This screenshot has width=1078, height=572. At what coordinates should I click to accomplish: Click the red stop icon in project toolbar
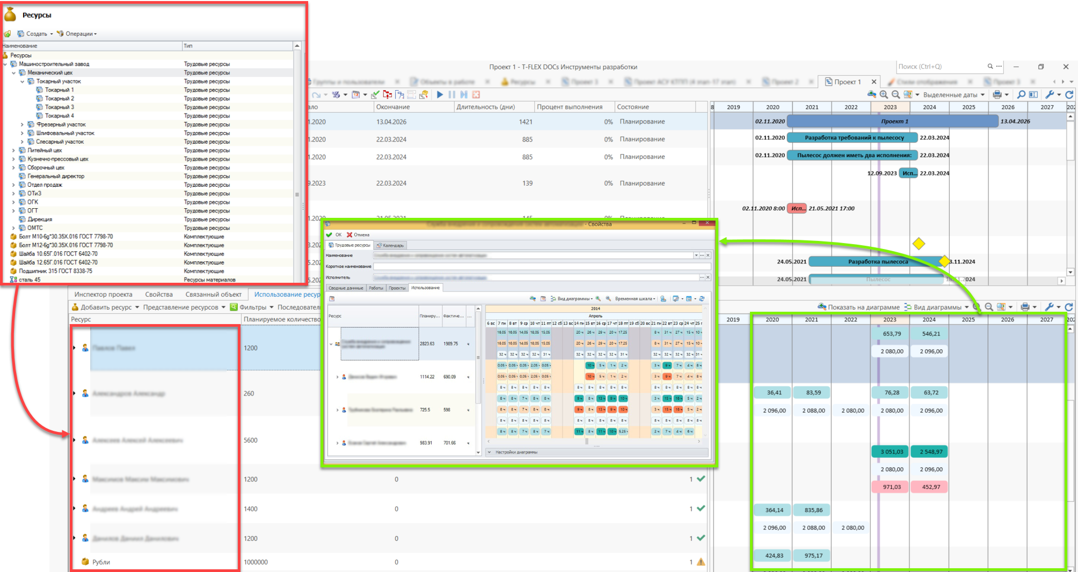476,95
